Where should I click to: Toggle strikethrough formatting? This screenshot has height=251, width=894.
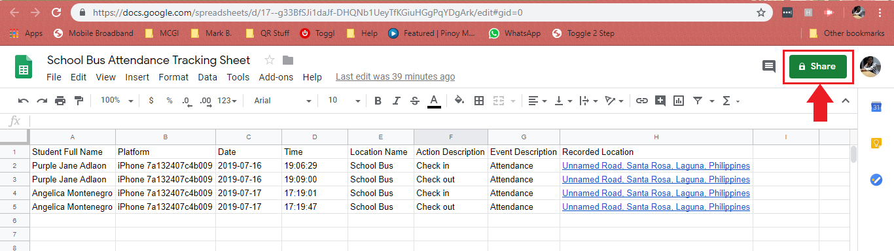pos(414,101)
